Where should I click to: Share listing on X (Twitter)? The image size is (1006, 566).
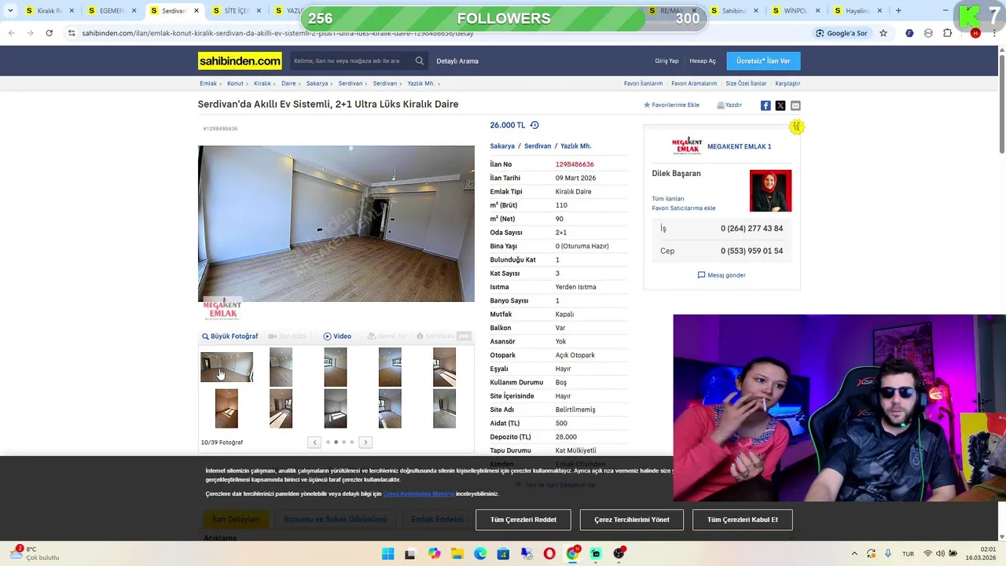pos(780,105)
